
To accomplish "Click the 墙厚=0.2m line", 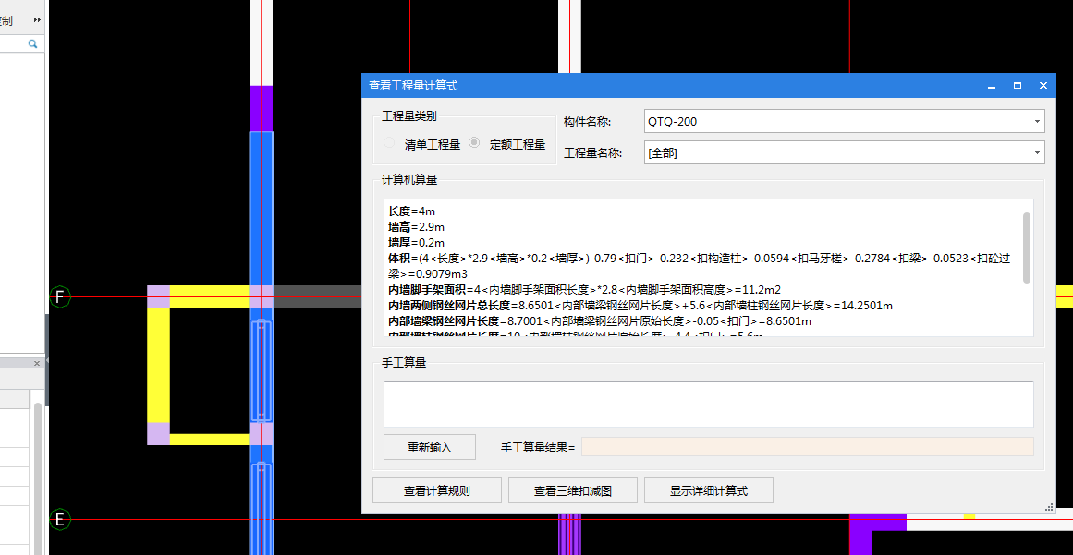I will point(417,243).
